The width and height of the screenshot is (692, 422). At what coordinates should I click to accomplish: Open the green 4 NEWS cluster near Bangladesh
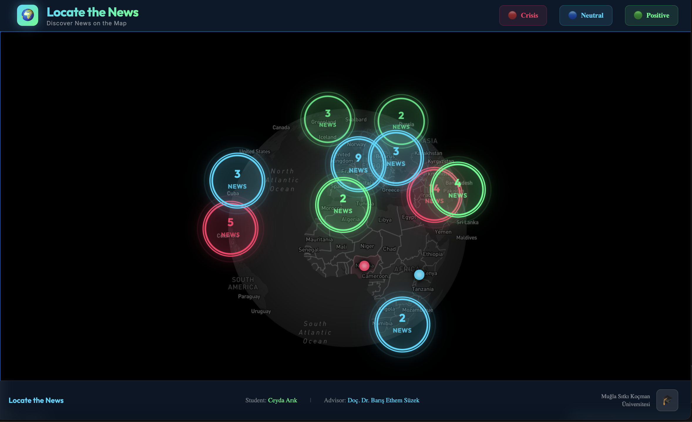pos(458,190)
